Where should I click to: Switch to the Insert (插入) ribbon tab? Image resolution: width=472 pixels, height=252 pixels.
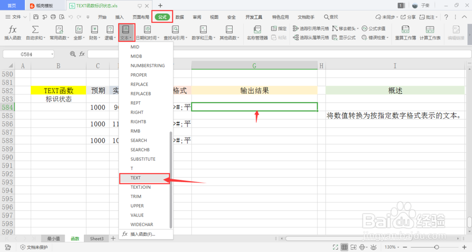pyautogui.click(x=119, y=17)
